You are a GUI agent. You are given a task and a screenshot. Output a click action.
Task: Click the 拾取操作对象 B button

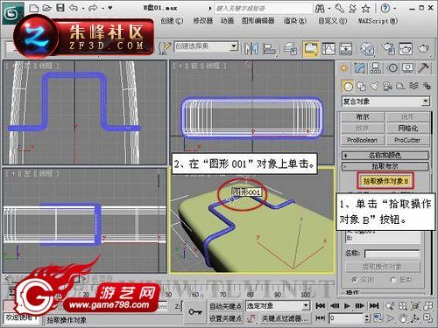pos(385,181)
